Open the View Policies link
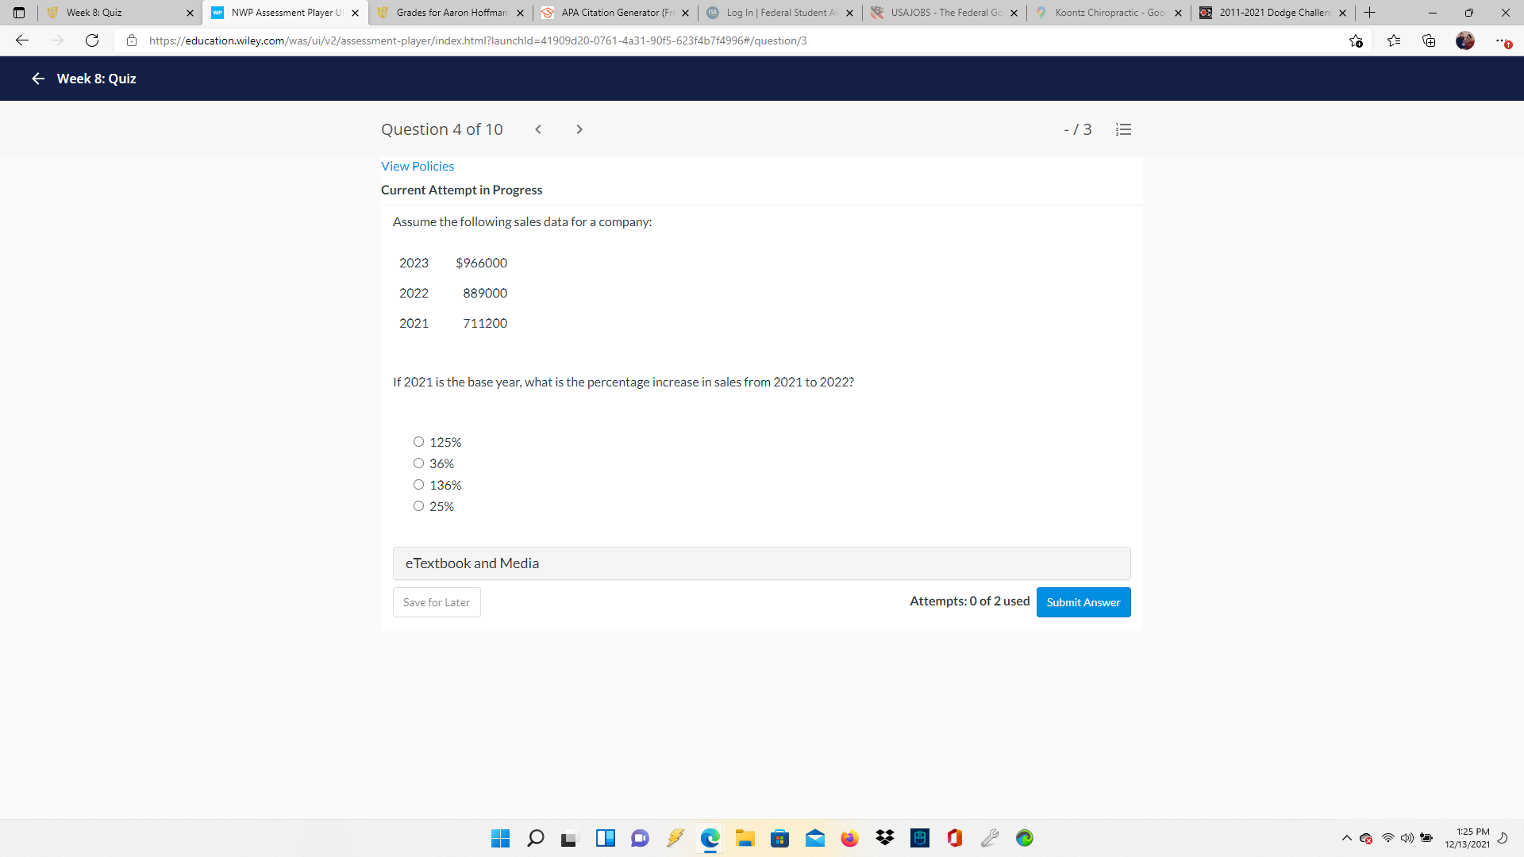1524x857 pixels. (418, 166)
